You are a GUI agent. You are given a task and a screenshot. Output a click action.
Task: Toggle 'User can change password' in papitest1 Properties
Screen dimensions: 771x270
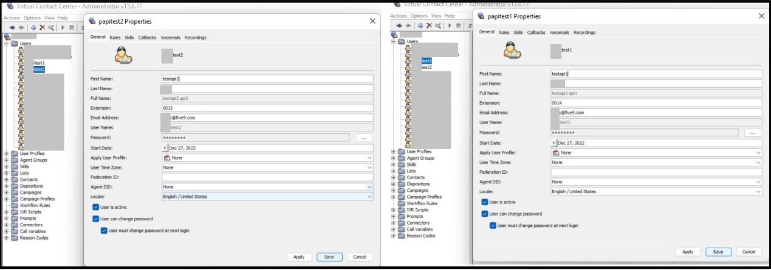pyautogui.click(x=485, y=213)
